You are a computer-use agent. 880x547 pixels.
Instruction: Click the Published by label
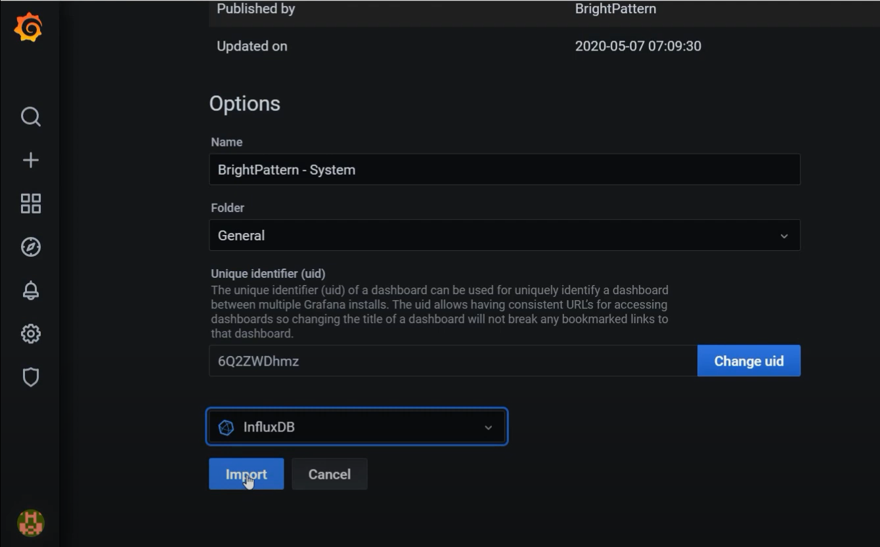coord(256,9)
